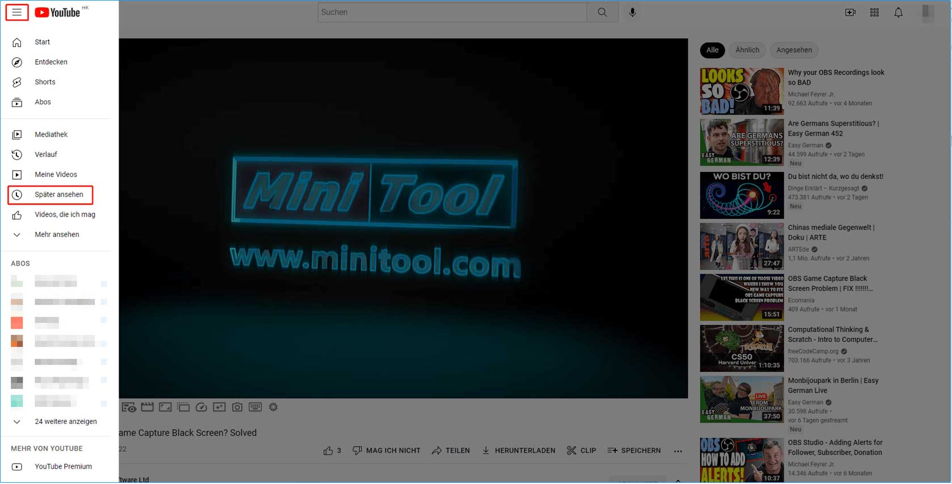Open 'OBS Studio - Adding Alerts' video title
Image resolution: width=952 pixels, height=484 pixels.
[x=835, y=448]
